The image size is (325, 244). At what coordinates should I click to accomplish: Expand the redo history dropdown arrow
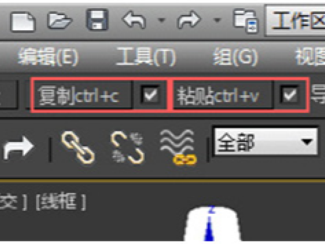[217, 20]
